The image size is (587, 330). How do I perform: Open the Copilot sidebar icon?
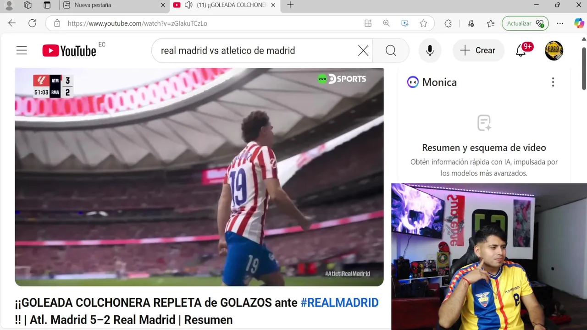tap(579, 23)
